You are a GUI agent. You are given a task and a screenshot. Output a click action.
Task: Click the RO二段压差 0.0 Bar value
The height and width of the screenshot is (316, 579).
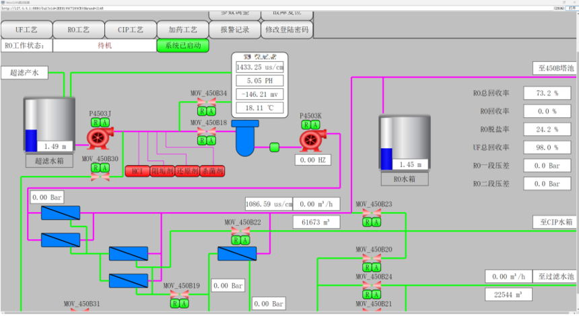pos(547,184)
